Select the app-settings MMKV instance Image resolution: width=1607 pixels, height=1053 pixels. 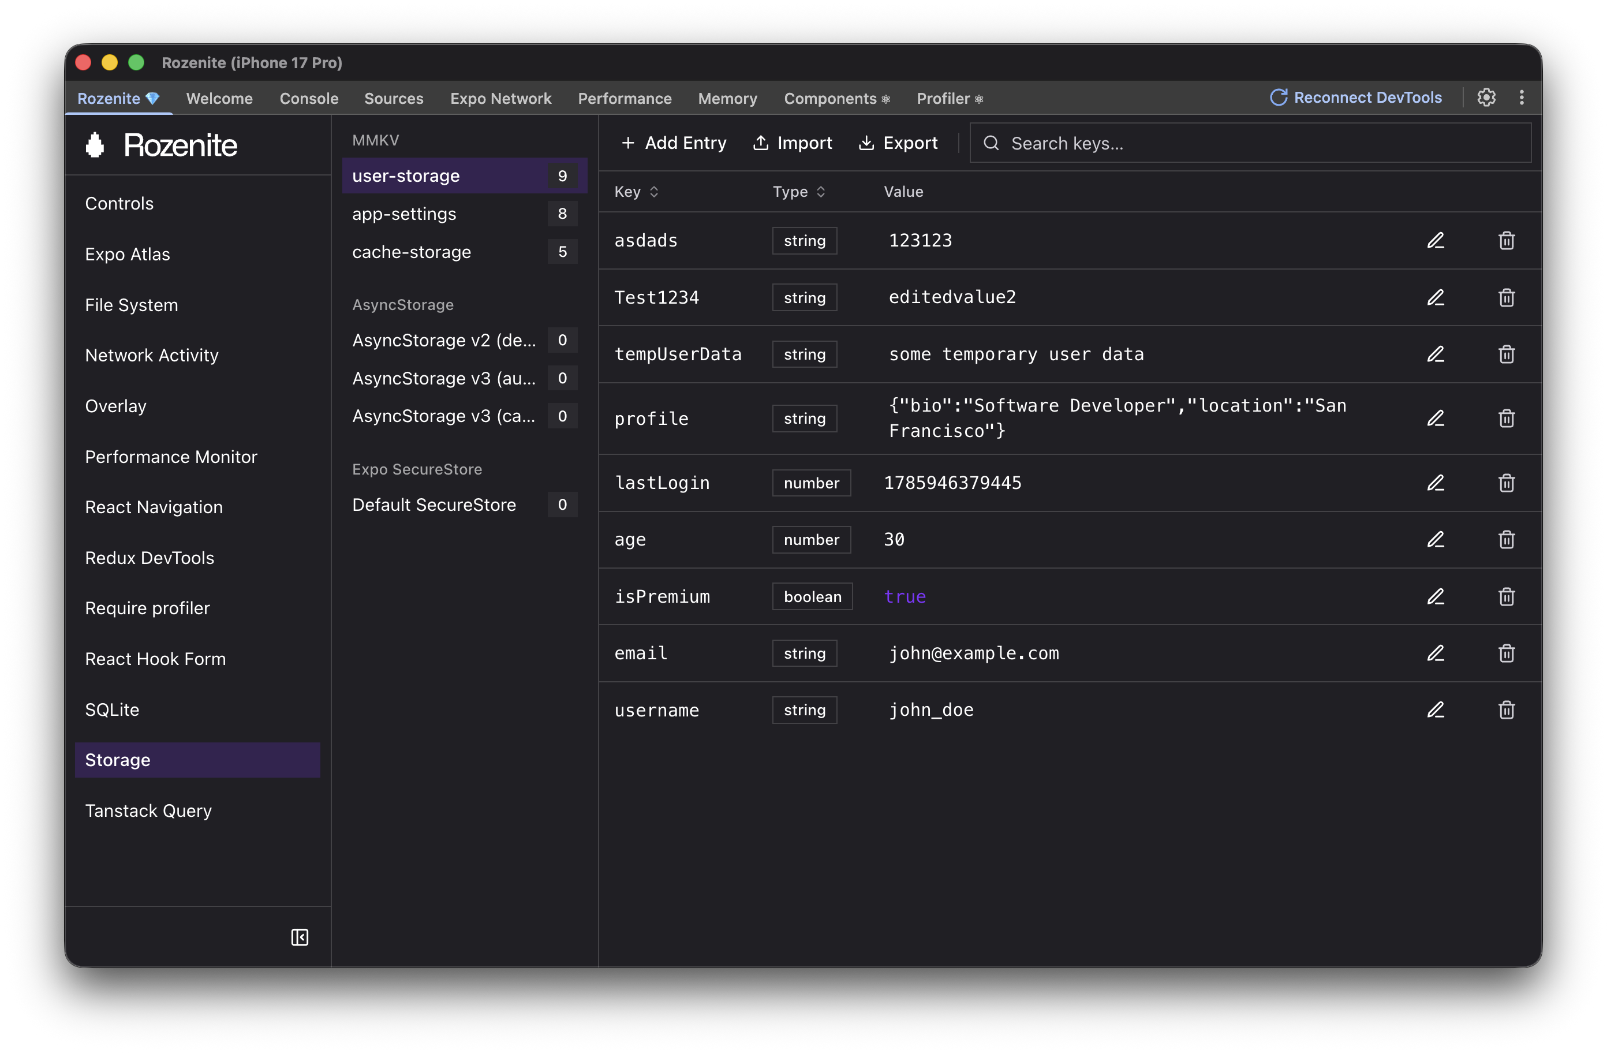[x=465, y=214]
